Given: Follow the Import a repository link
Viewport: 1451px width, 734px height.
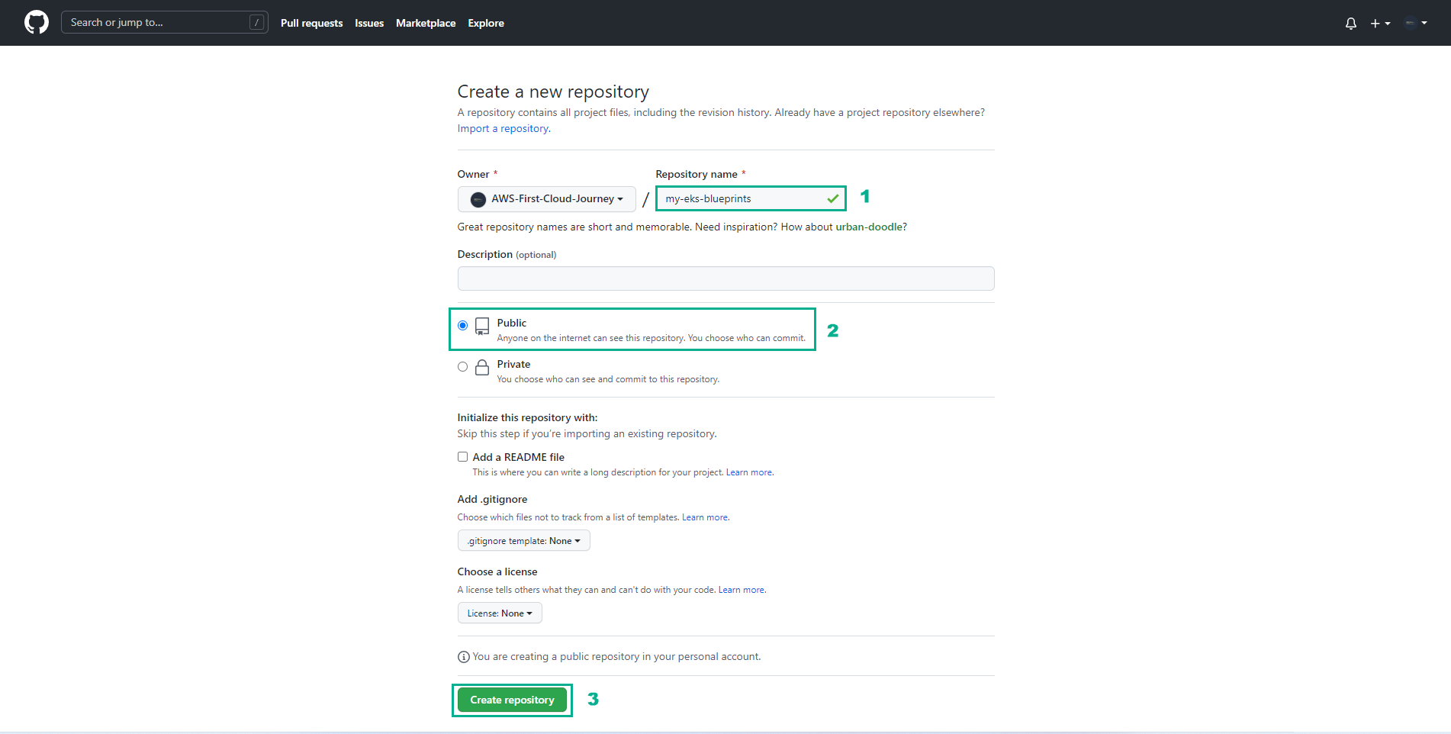Looking at the screenshot, I should point(504,128).
